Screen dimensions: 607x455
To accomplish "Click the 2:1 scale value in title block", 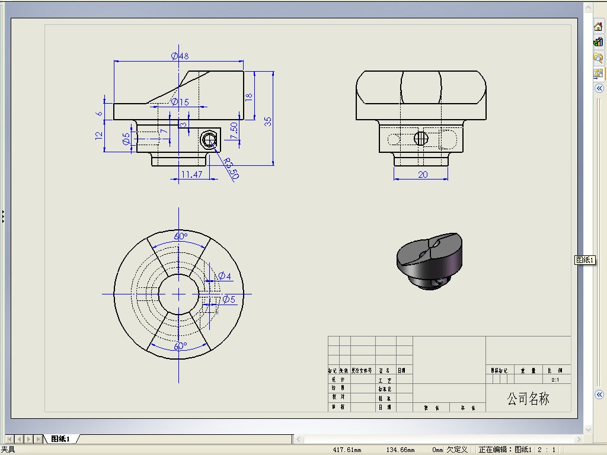I will coord(555,380).
